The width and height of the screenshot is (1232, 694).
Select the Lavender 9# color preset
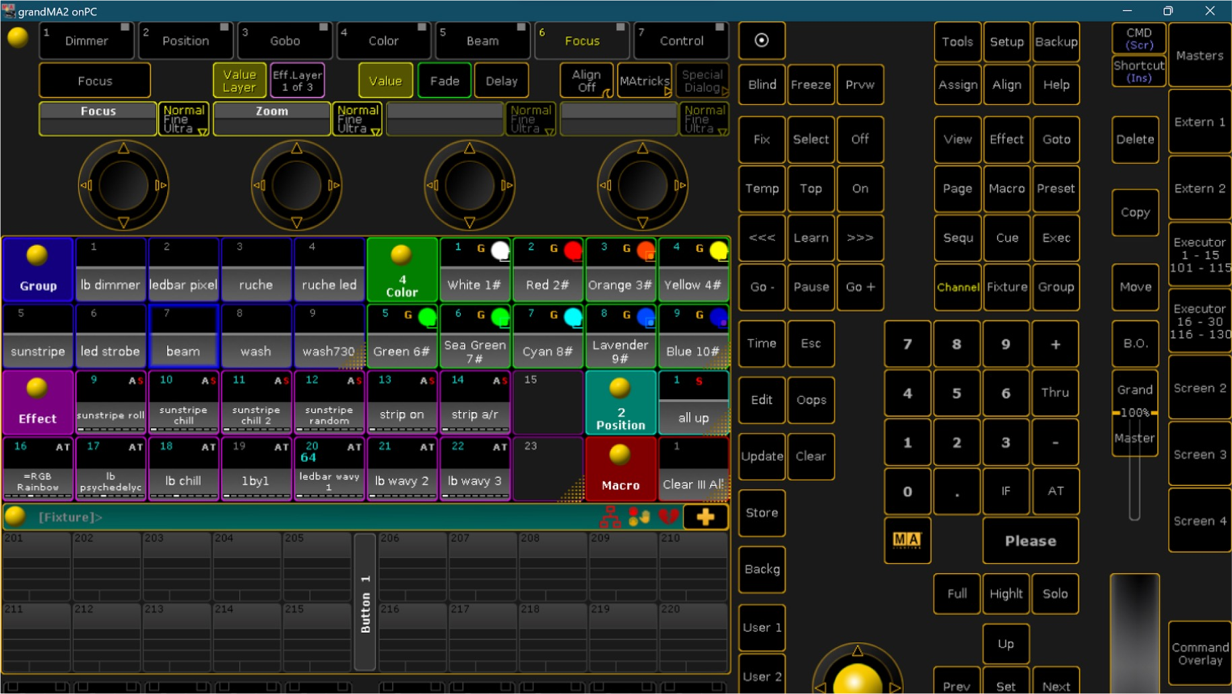[x=620, y=335]
